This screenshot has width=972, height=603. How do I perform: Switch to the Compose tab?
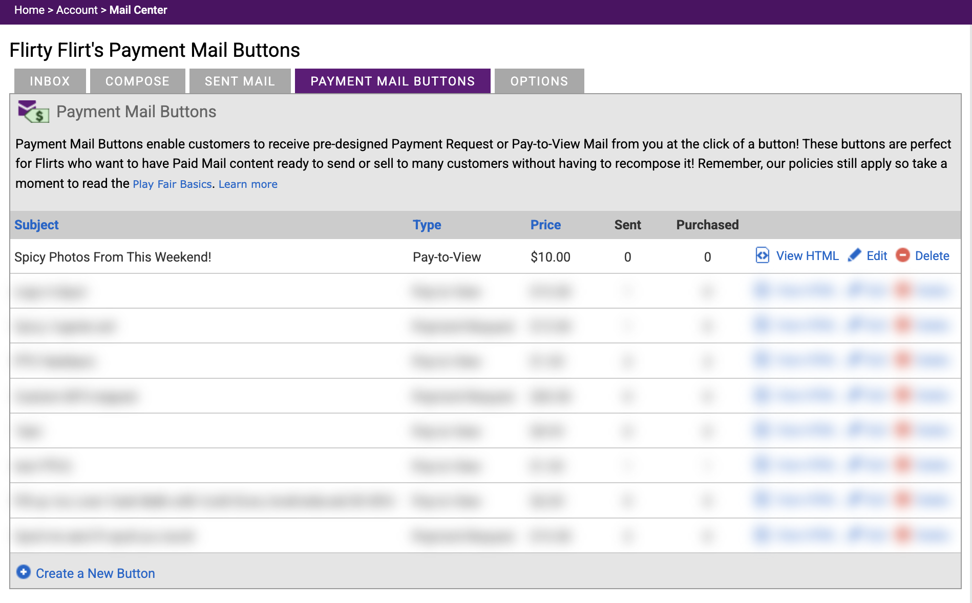click(x=137, y=81)
